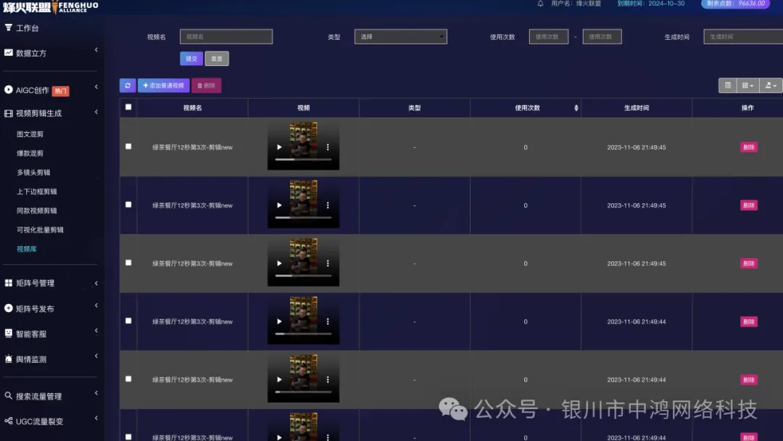
Task: Click the refresh table icon button
Action: pyautogui.click(x=128, y=86)
